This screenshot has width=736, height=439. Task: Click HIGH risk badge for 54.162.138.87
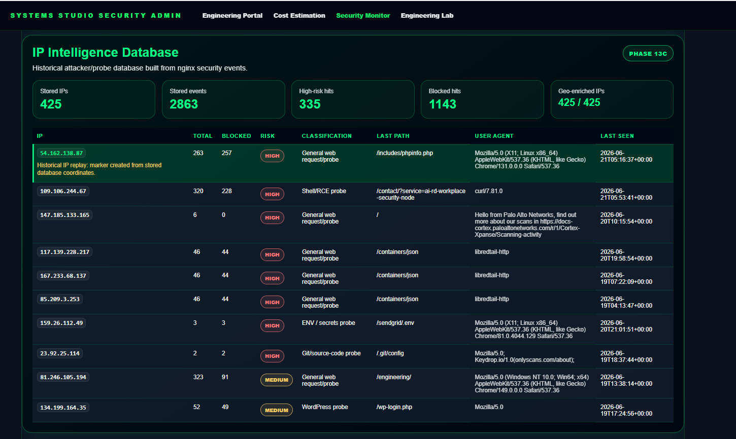[272, 156]
